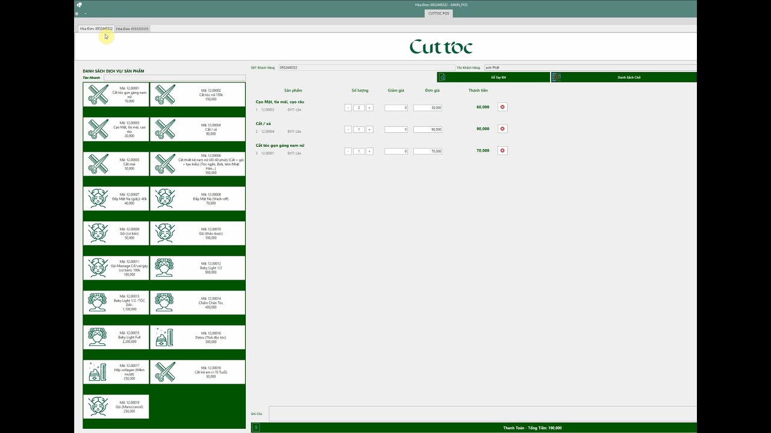Click Thanh Toán - Tổng Tiền: 190,000 button

tap(474, 428)
